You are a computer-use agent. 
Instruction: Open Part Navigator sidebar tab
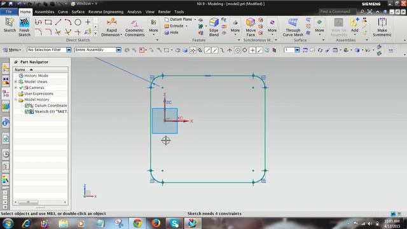(6, 94)
